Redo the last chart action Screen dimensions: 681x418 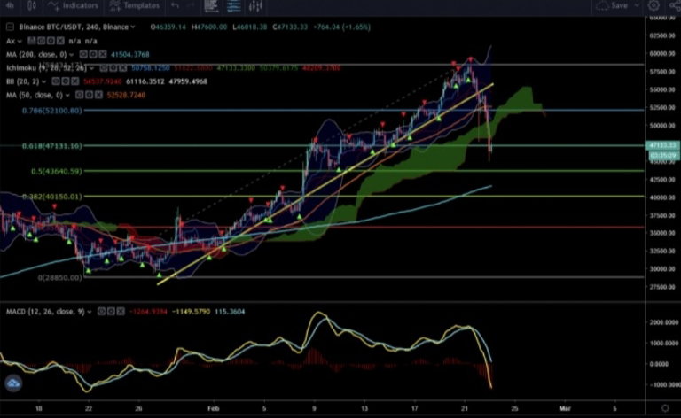[x=192, y=5]
